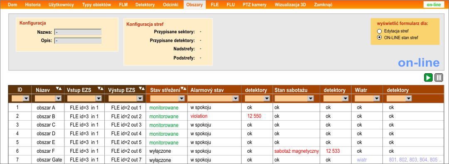Click detector value 12 550
The width and height of the screenshot is (449, 164).
pos(254,117)
